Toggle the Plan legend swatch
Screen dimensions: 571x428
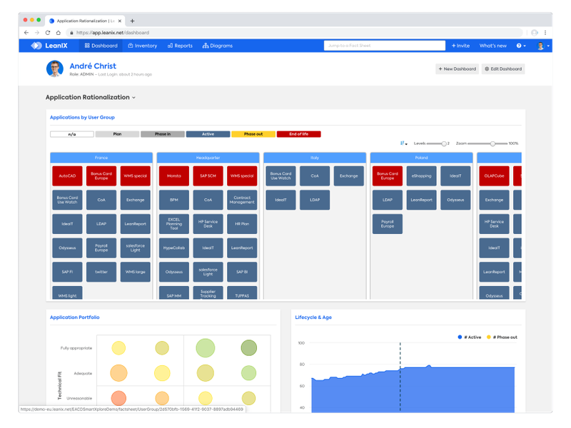coord(117,134)
